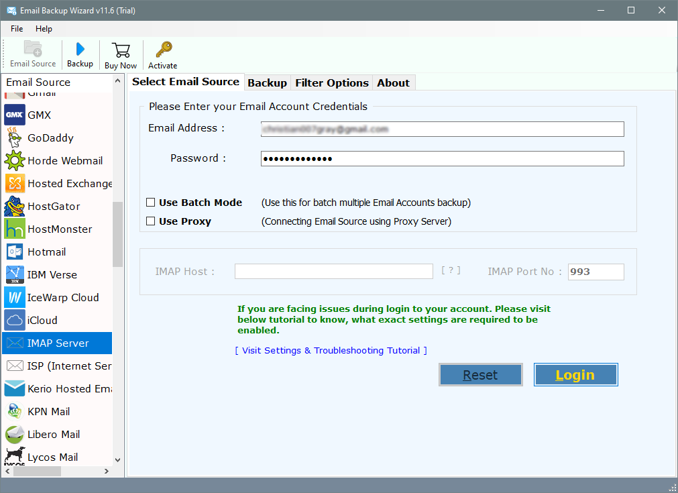Image resolution: width=678 pixels, height=493 pixels.
Task: Click the source list scroll up arrow
Action: pos(117,81)
